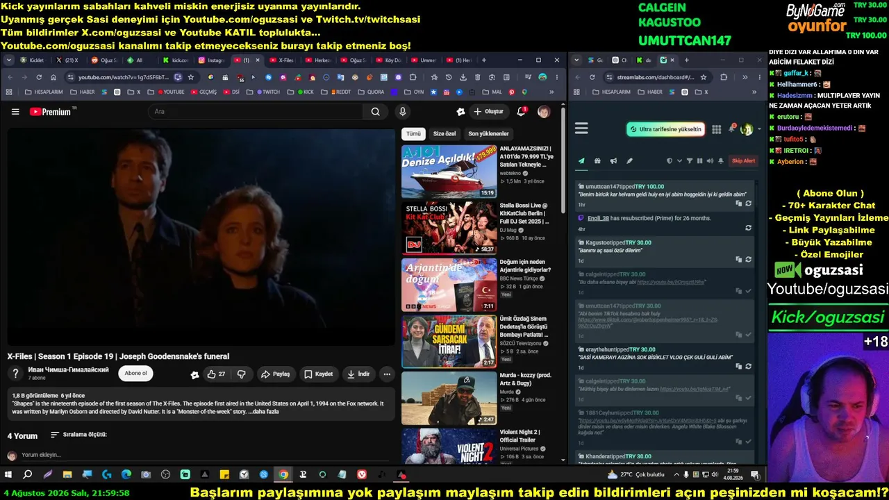Skip the current alert in Streamlabs

pyautogui.click(x=743, y=161)
